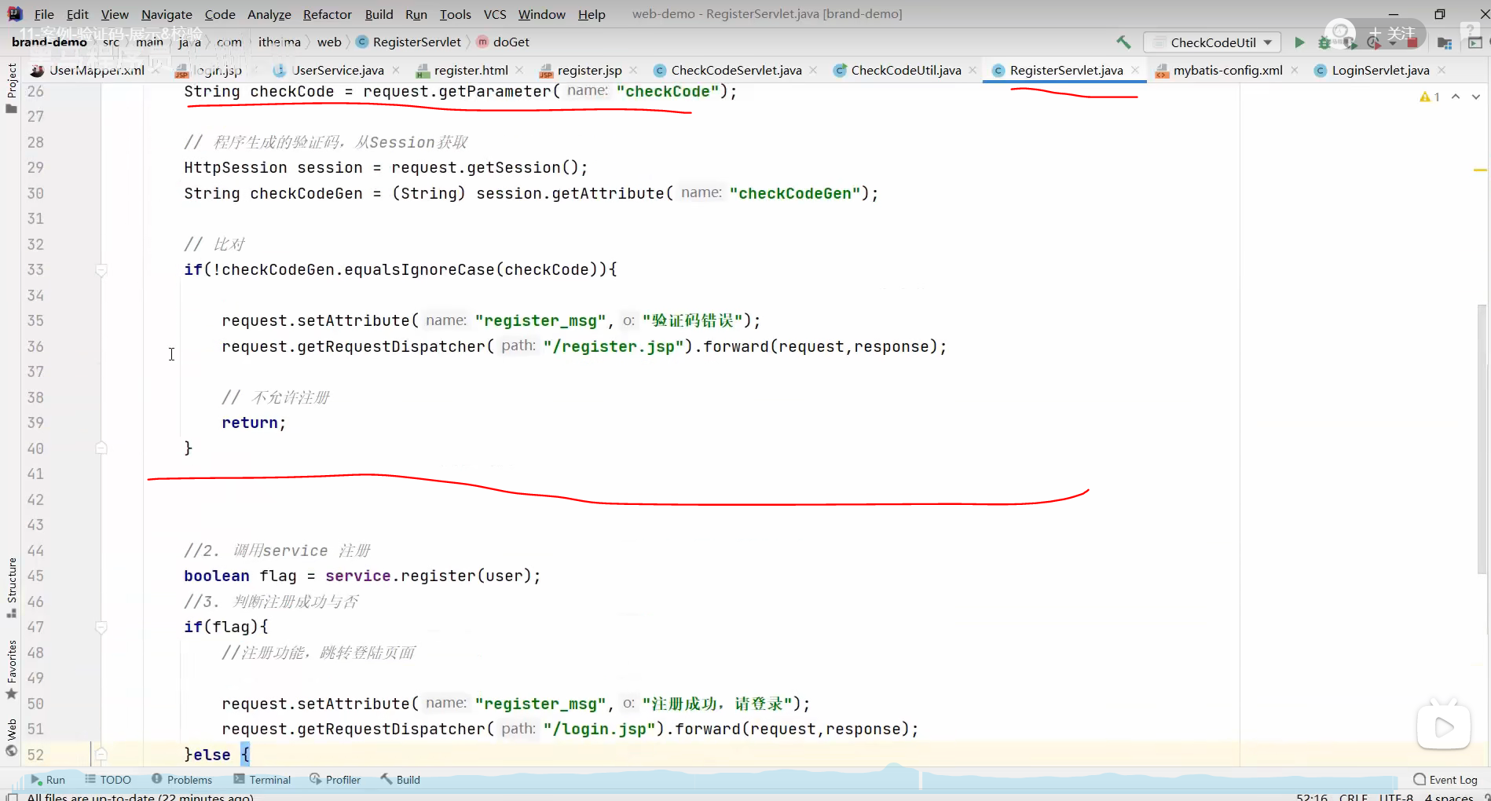Open the Project tool window
This screenshot has height=801, width=1491.
(x=11, y=88)
